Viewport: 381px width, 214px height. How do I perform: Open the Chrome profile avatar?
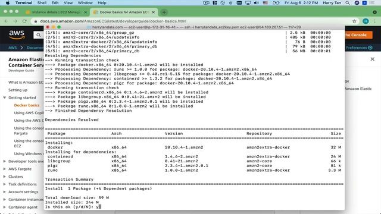point(366,21)
